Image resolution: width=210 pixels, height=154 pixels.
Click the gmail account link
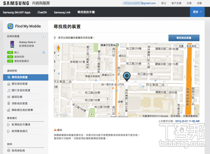pyautogui.click(x=139, y=3)
